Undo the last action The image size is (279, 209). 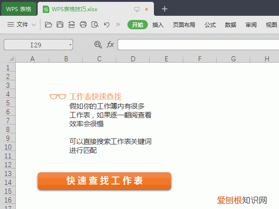[x=106, y=25]
